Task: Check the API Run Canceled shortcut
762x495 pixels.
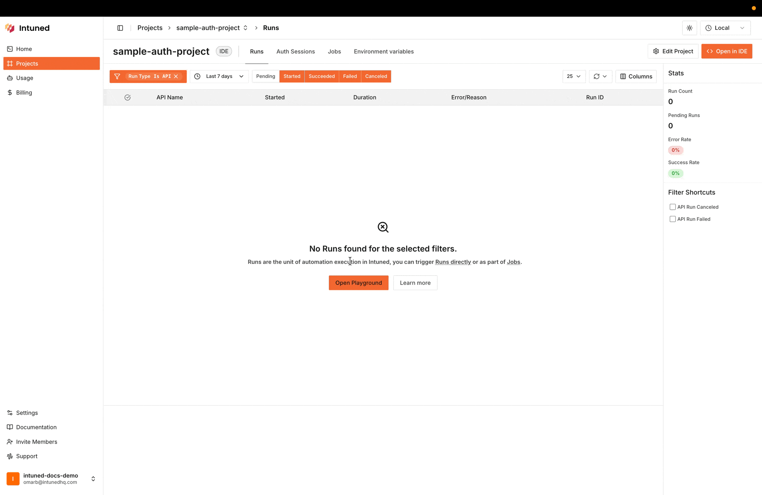Action: [x=672, y=207]
